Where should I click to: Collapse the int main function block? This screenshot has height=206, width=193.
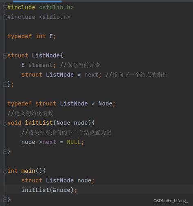5,171
